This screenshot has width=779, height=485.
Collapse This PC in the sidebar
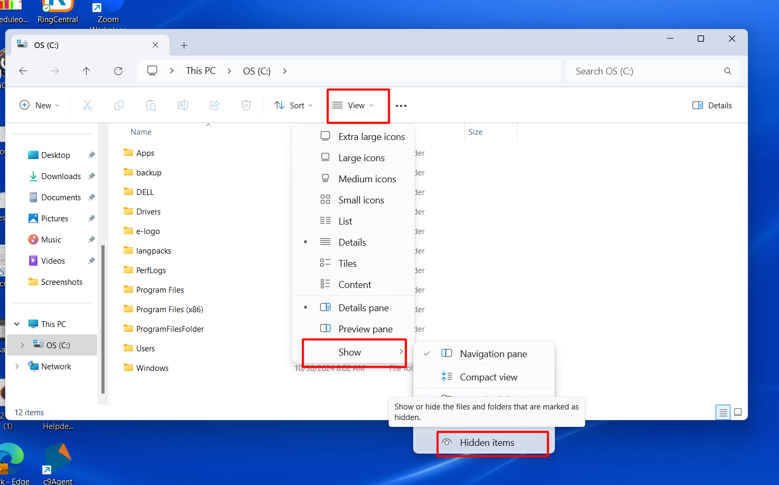[16, 323]
